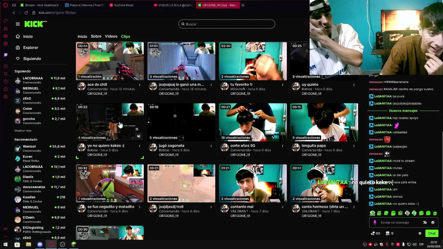443x249 pixels.
Task: Open options for 'jsajsajsaj le ganó una m...' clip
Action: click(211, 85)
